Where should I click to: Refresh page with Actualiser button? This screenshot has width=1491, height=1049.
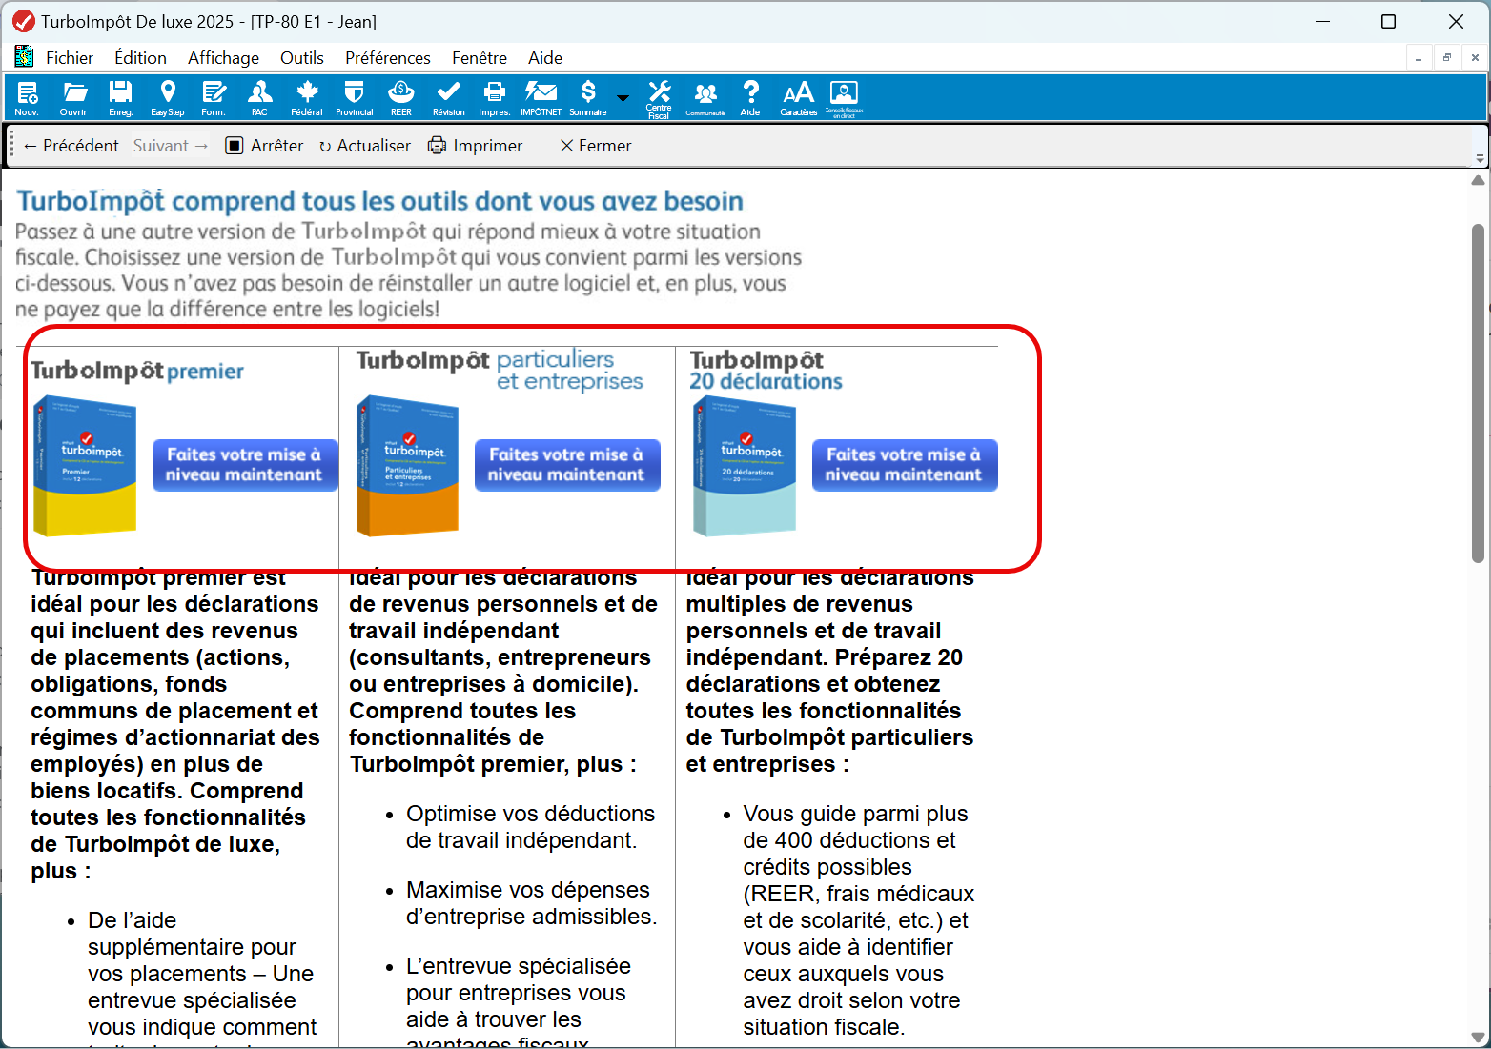tap(365, 146)
